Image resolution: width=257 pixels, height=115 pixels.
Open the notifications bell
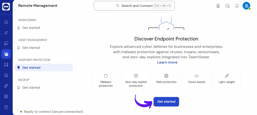(237, 6)
